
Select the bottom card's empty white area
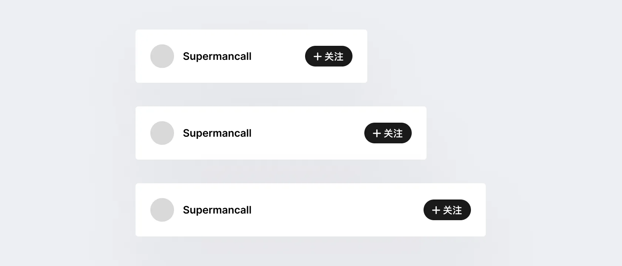pos(337,210)
